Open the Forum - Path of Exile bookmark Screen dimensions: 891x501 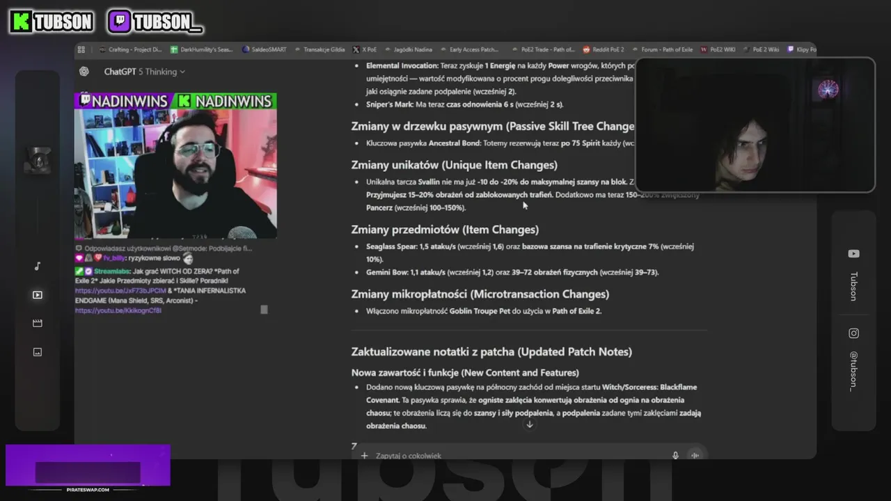coord(662,49)
